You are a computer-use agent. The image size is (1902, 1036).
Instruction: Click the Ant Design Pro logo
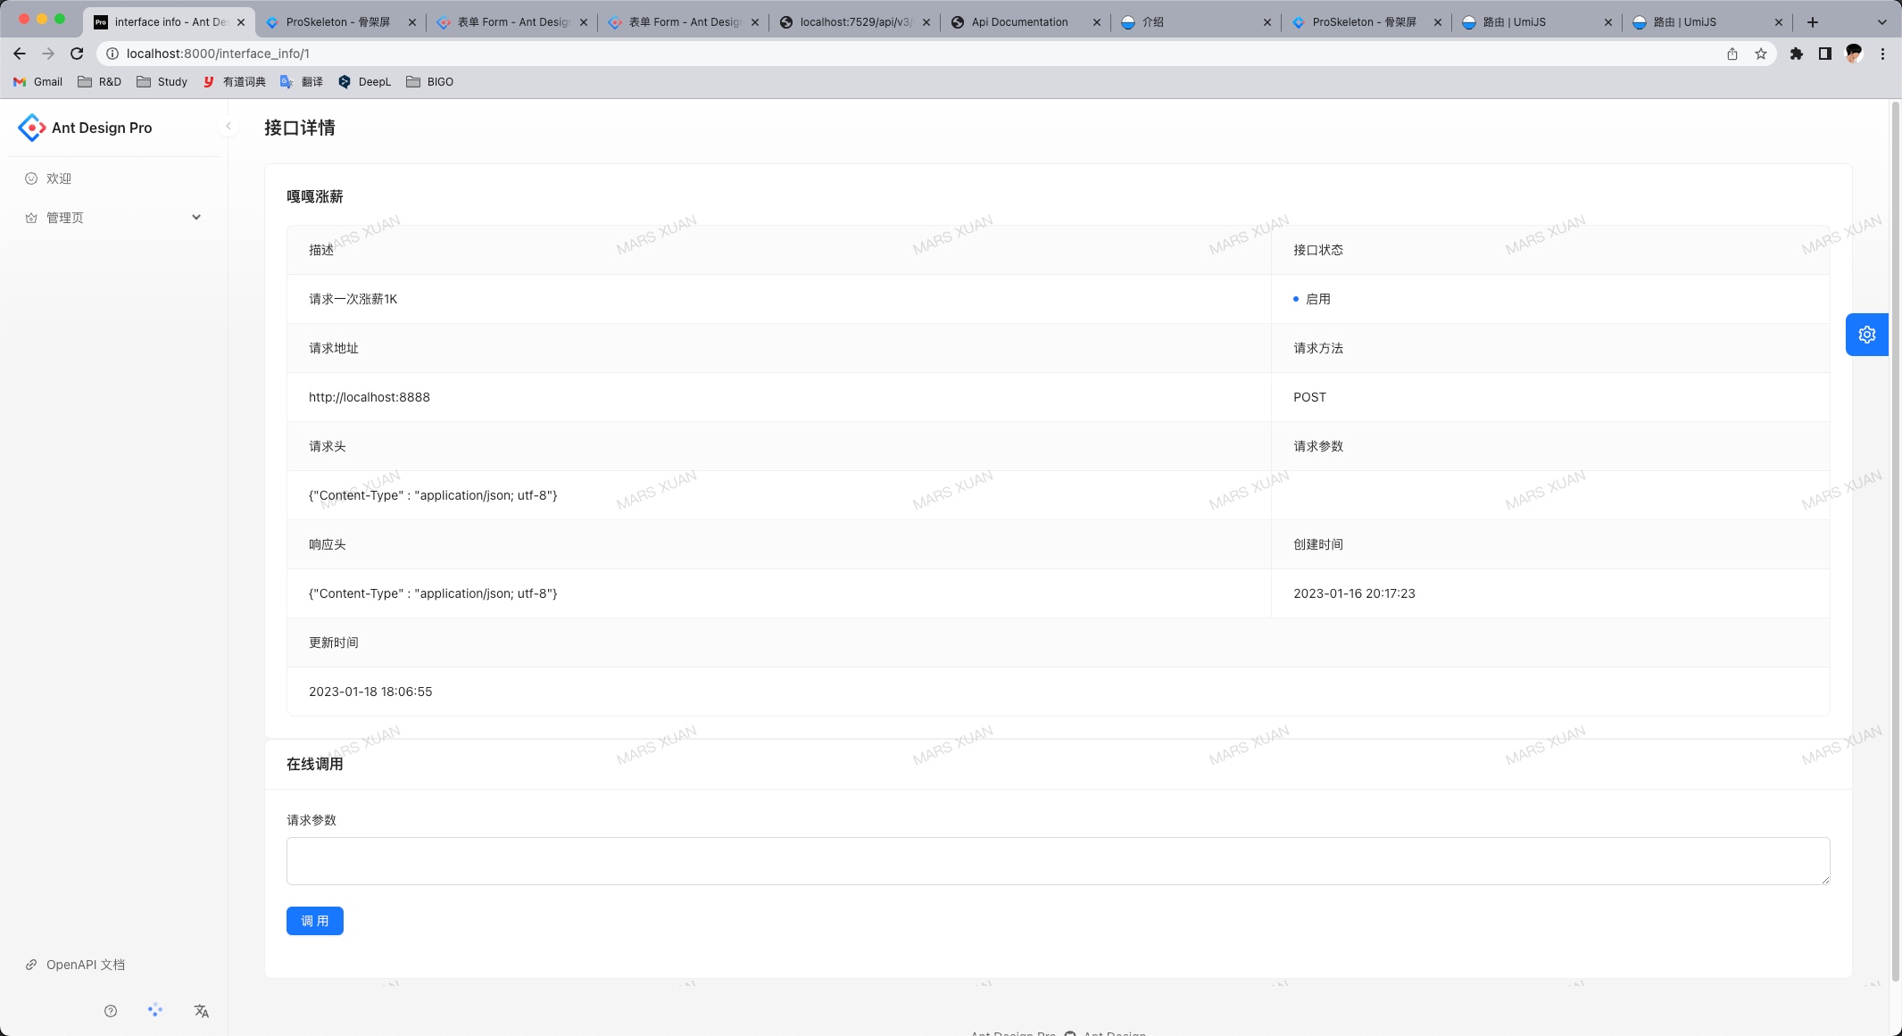click(32, 128)
